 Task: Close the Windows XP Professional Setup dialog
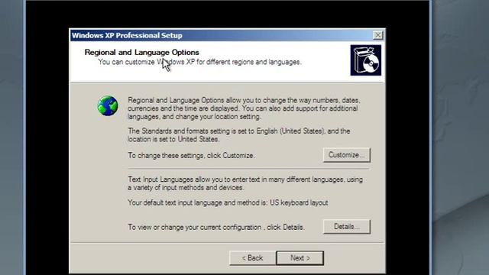(x=377, y=35)
